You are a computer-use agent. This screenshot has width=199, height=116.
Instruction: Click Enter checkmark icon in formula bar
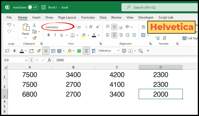(43, 60)
